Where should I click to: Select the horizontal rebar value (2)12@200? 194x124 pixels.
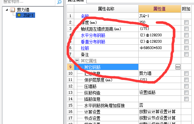pos(160,35)
